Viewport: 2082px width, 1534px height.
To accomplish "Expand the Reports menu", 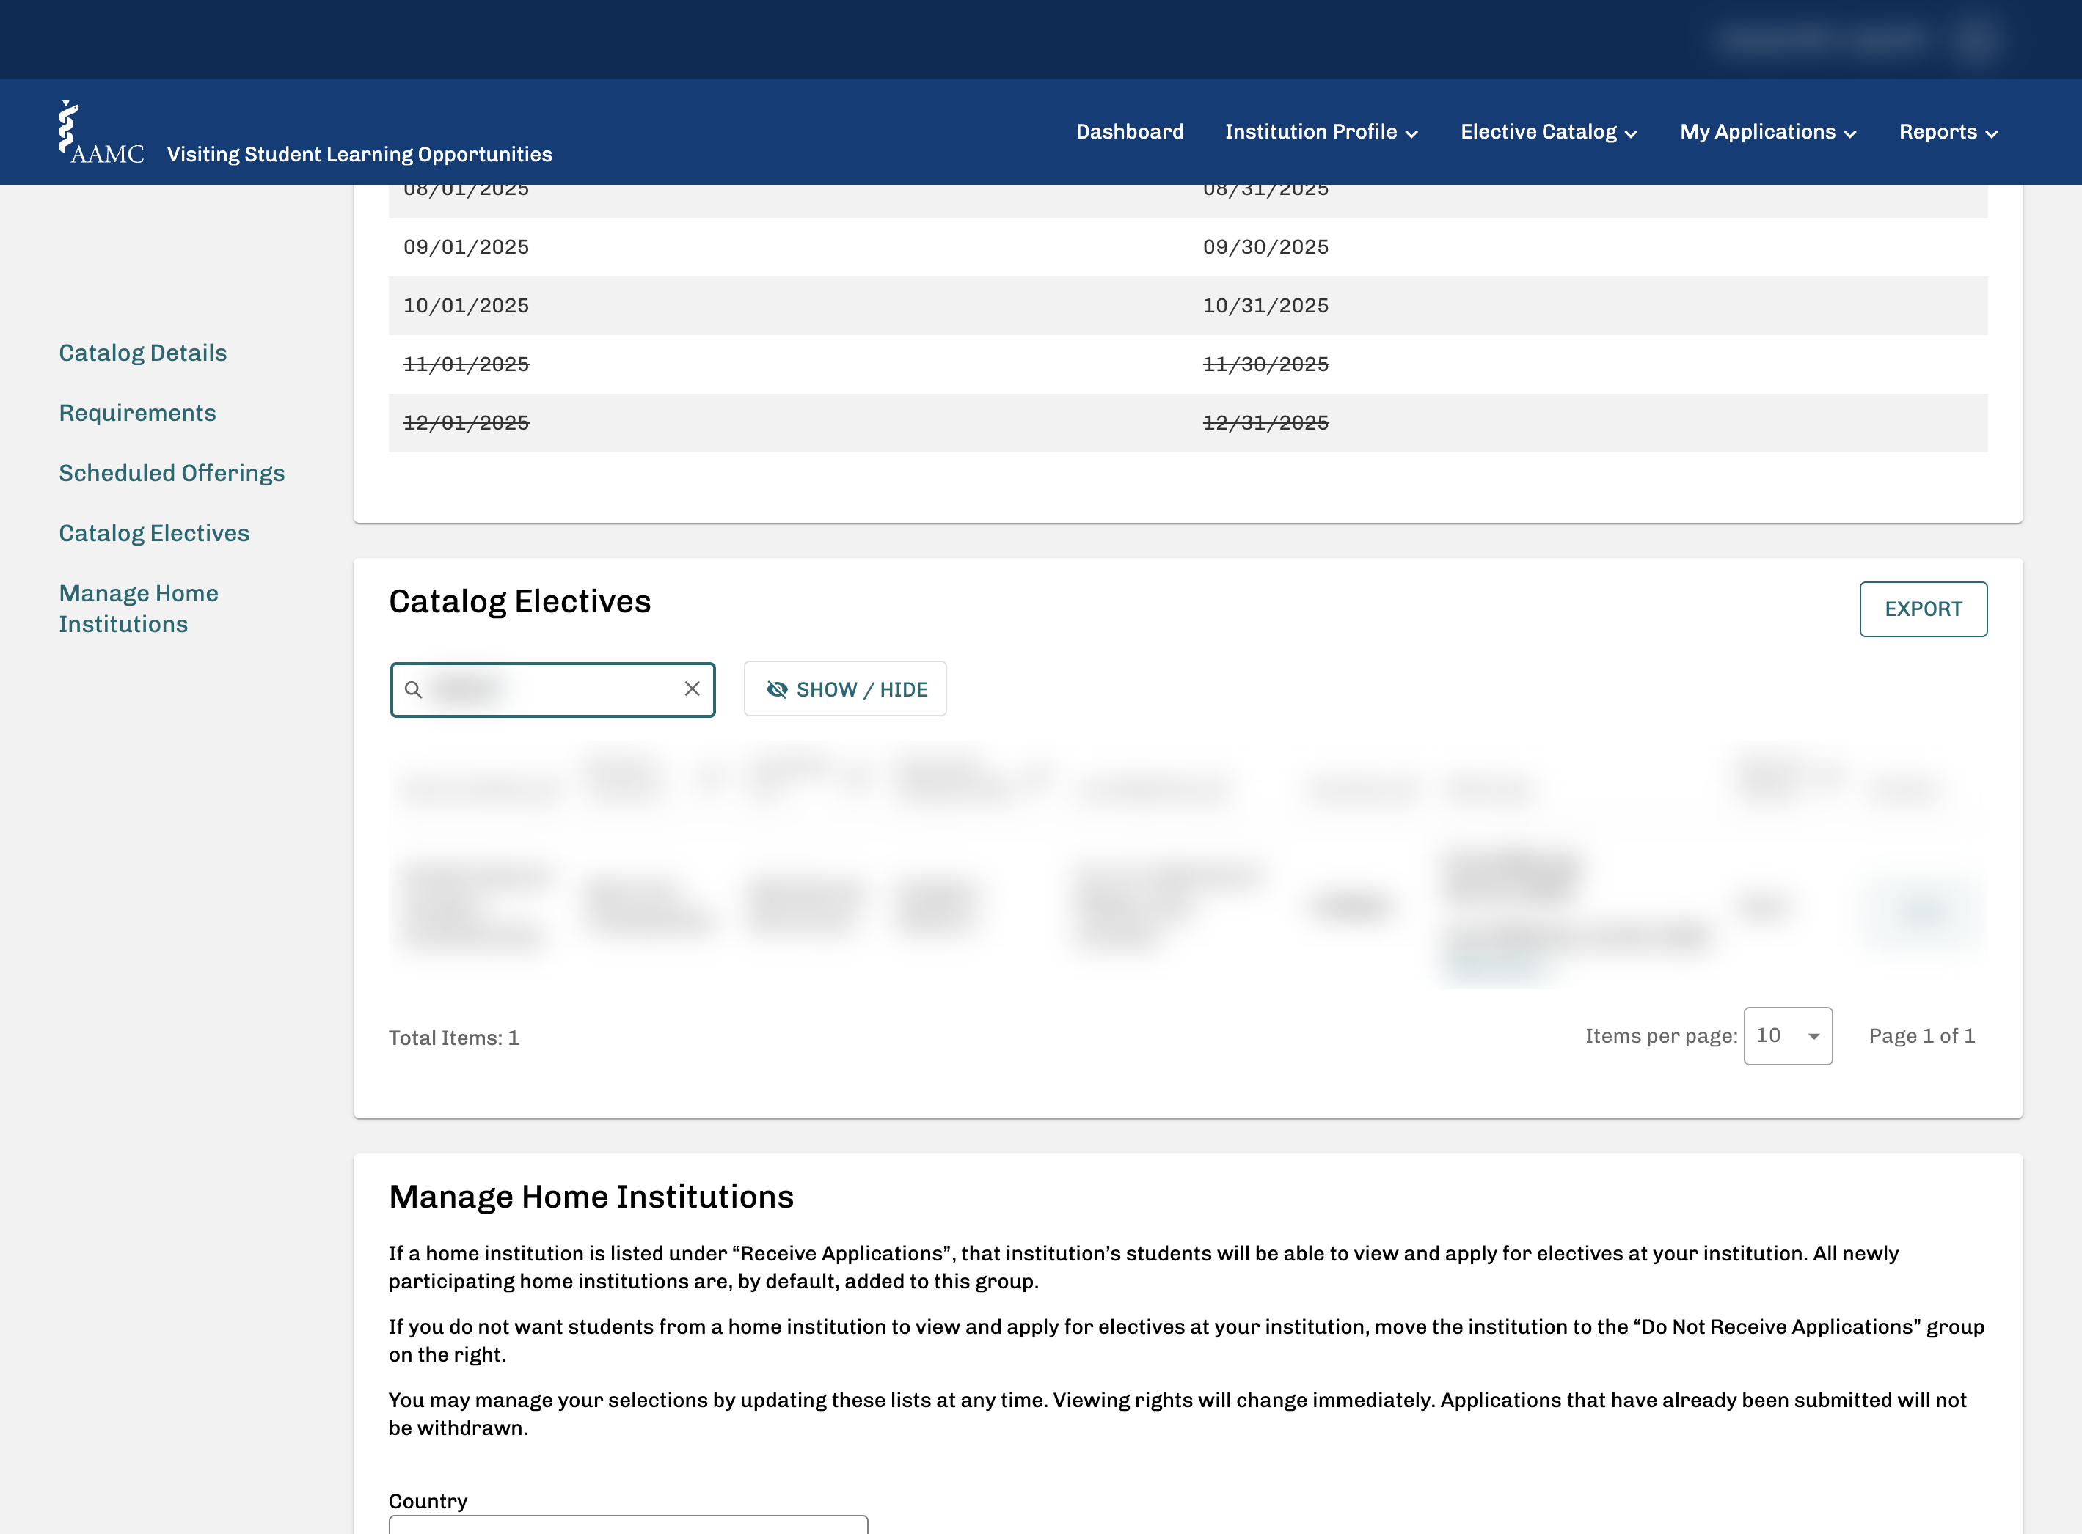I will tap(1948, 132).
